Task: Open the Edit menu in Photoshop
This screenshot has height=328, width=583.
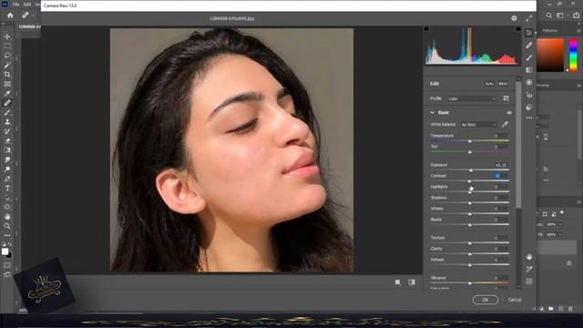Action: [x=27, y=4]
